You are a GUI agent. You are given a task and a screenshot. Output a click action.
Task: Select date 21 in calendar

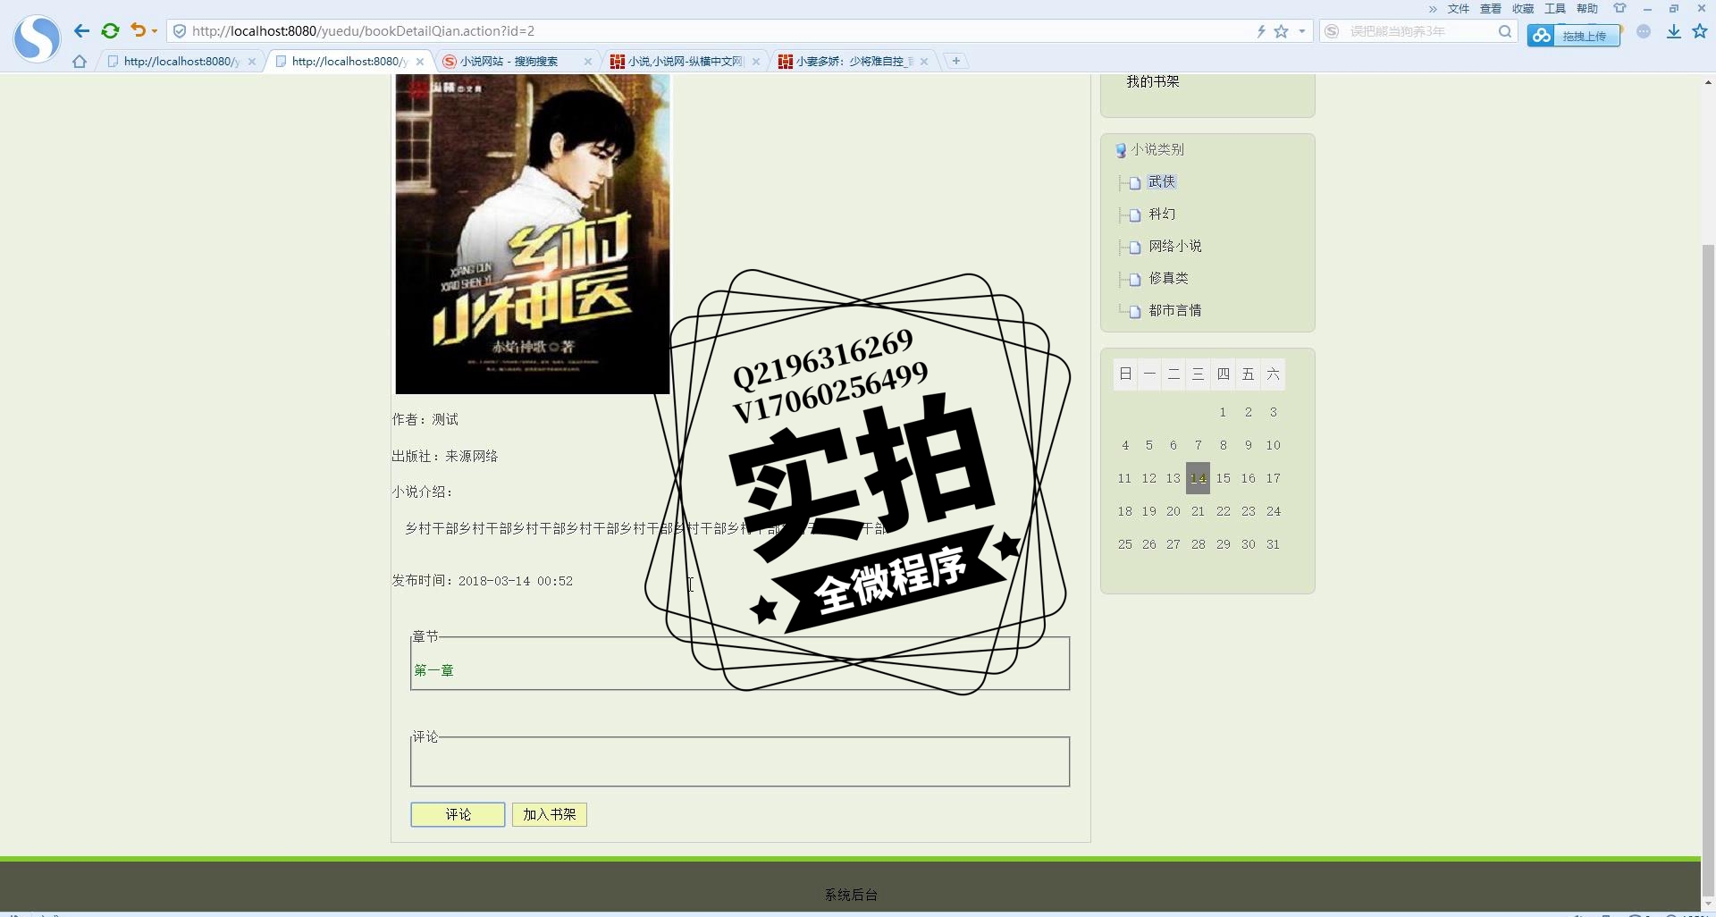[x=1198, y=511]
